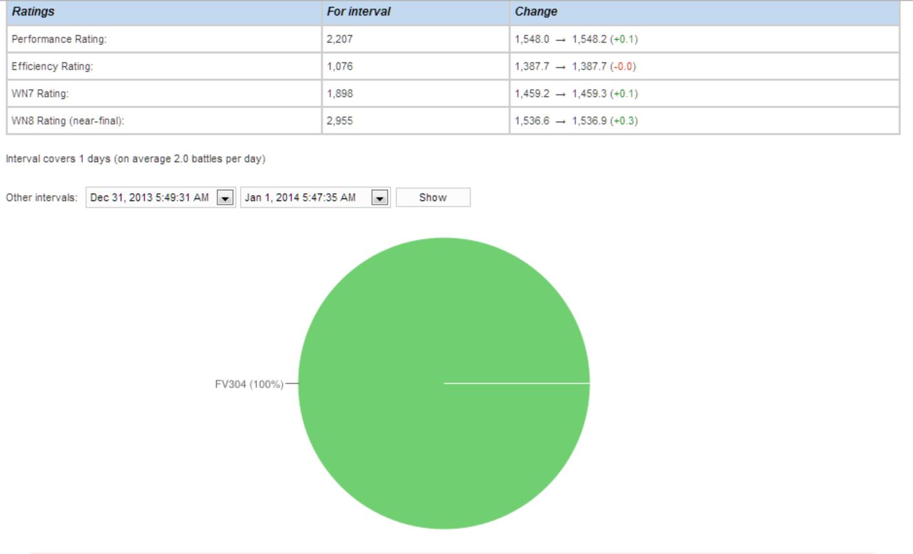This screenshot has width=913, height=554.
Task: Click the WN7 change 1,459.2 → 1,459.3
Action: [x=576, y=94]
